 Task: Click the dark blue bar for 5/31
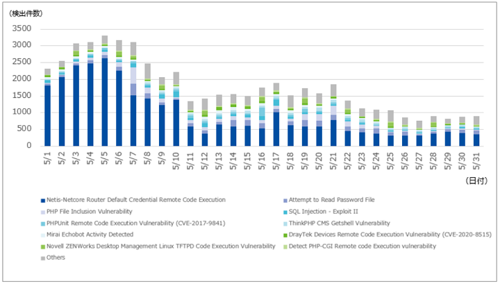pyautogui.click(x=476, y=140)
